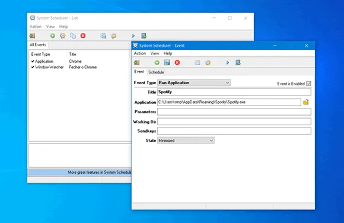Click the last toolbar icon in the List window
This screenshot has height=223, width=344.
click(144, 36)
